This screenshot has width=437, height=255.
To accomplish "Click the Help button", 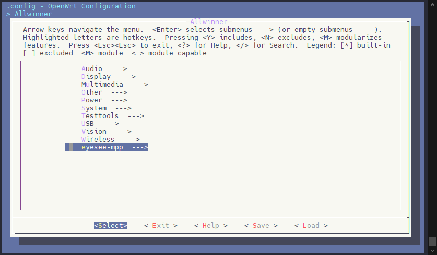I will pos(211,225).
